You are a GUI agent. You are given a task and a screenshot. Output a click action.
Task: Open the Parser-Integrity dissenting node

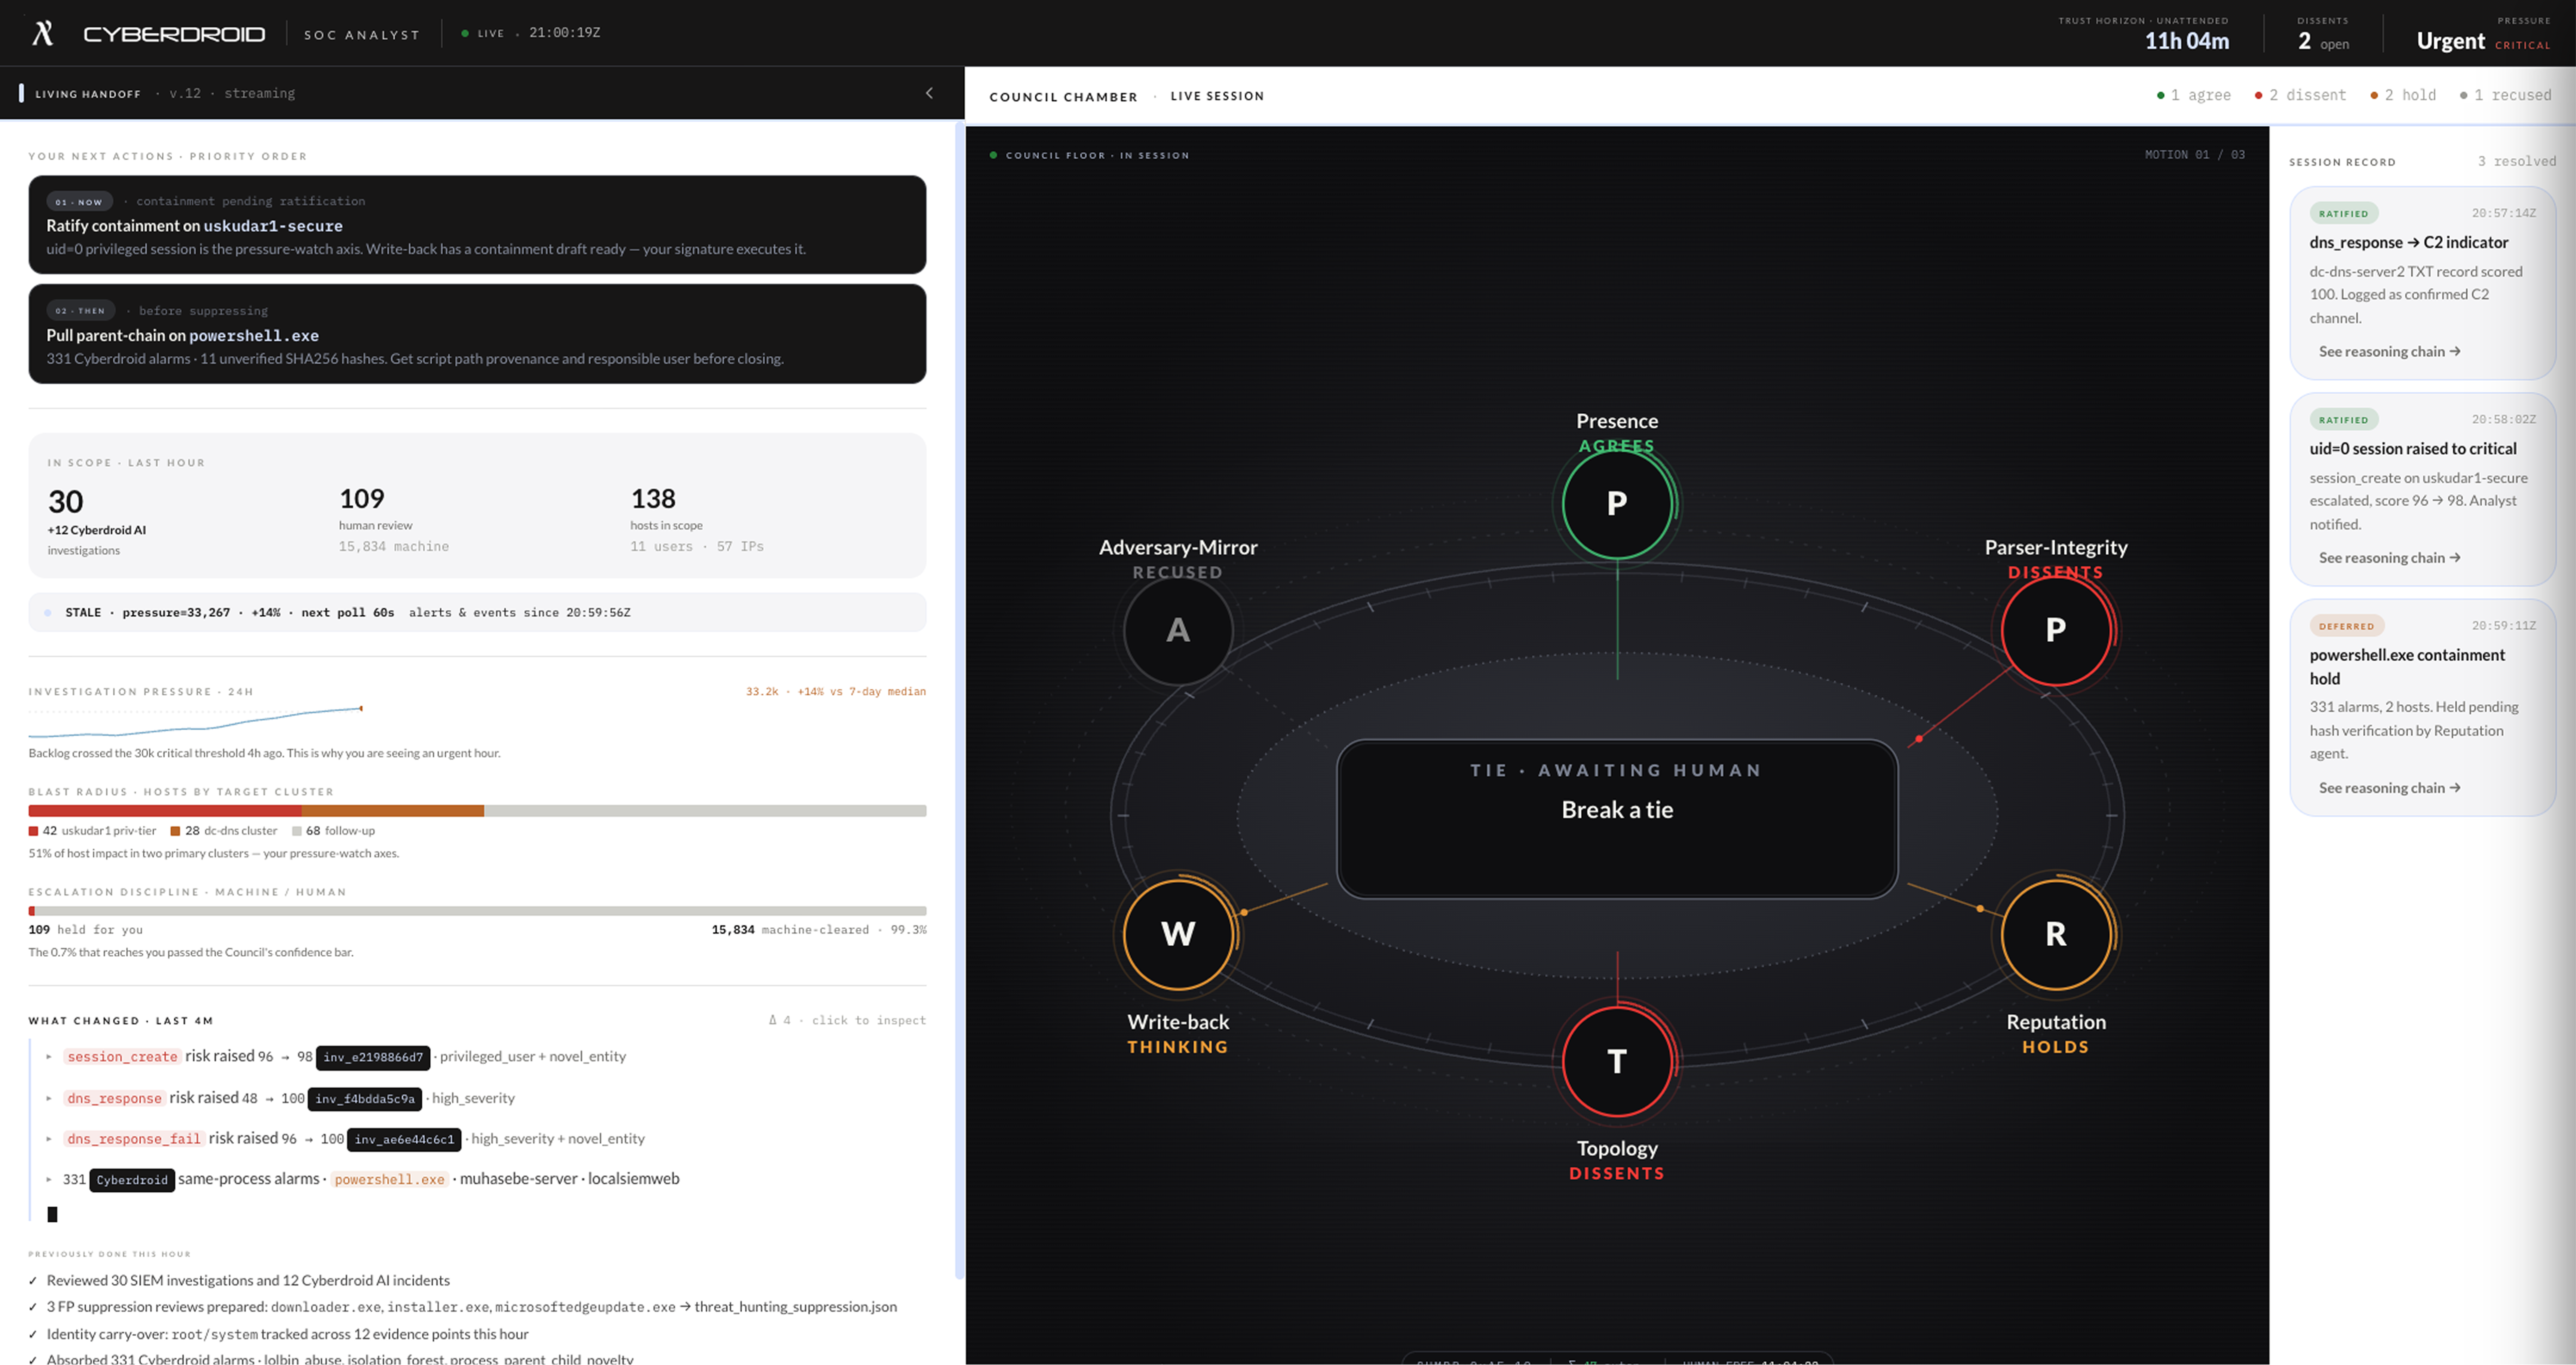2055,630
